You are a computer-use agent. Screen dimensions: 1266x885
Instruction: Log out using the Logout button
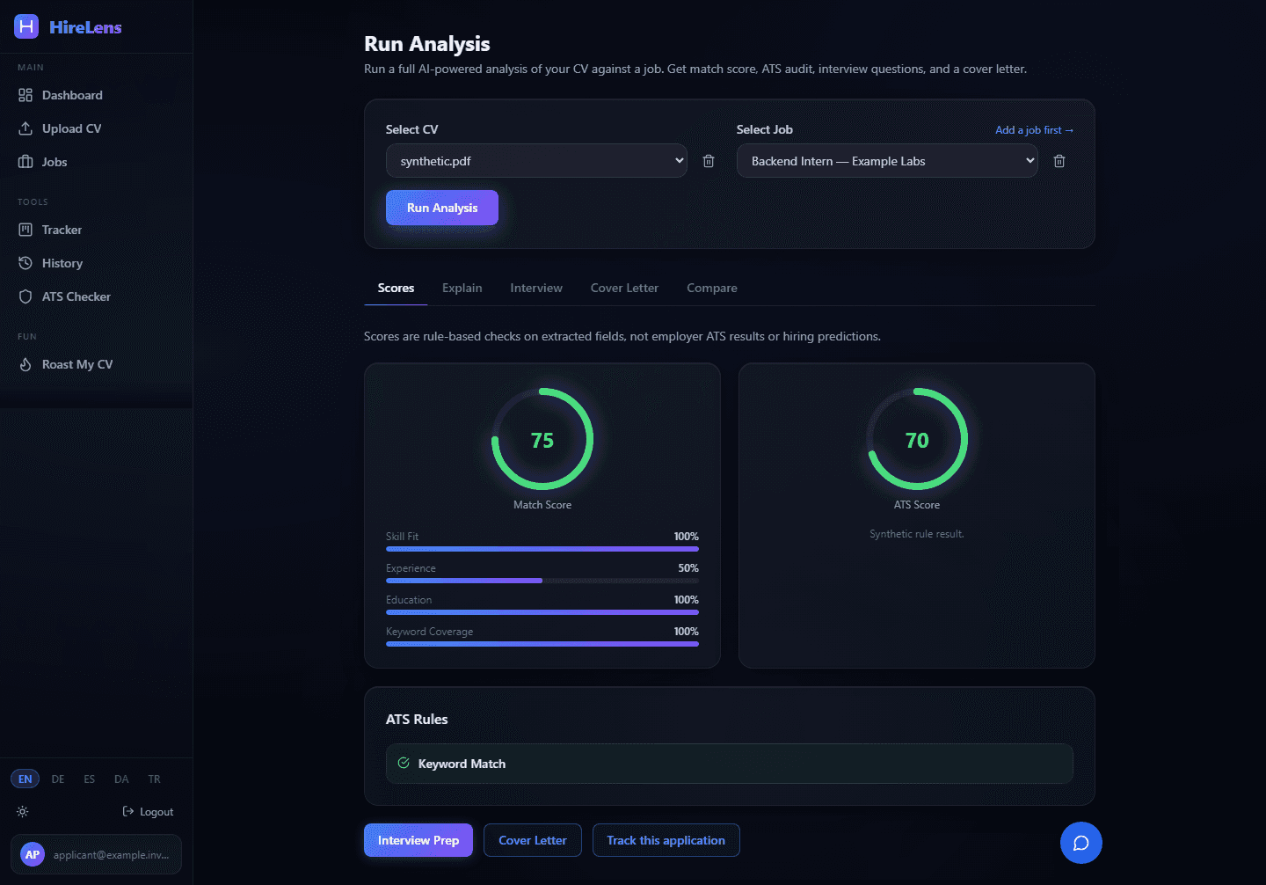tap(148, 811)
